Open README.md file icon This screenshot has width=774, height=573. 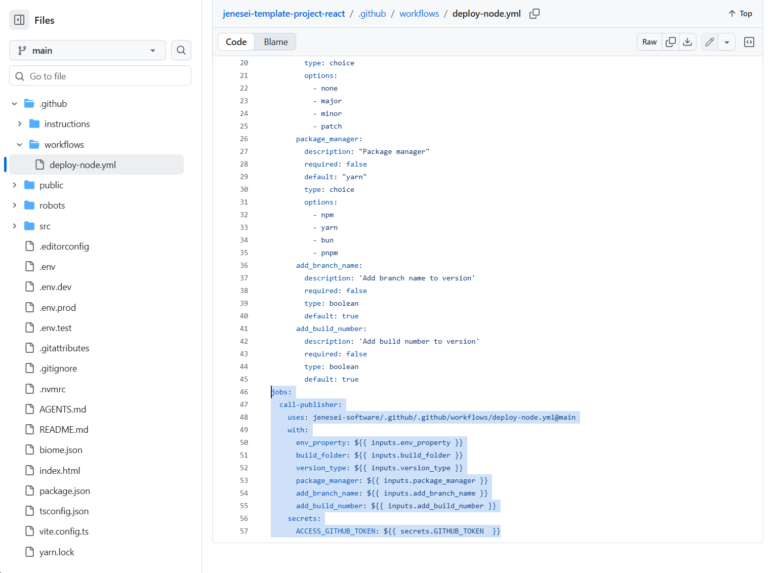(30, 430)
